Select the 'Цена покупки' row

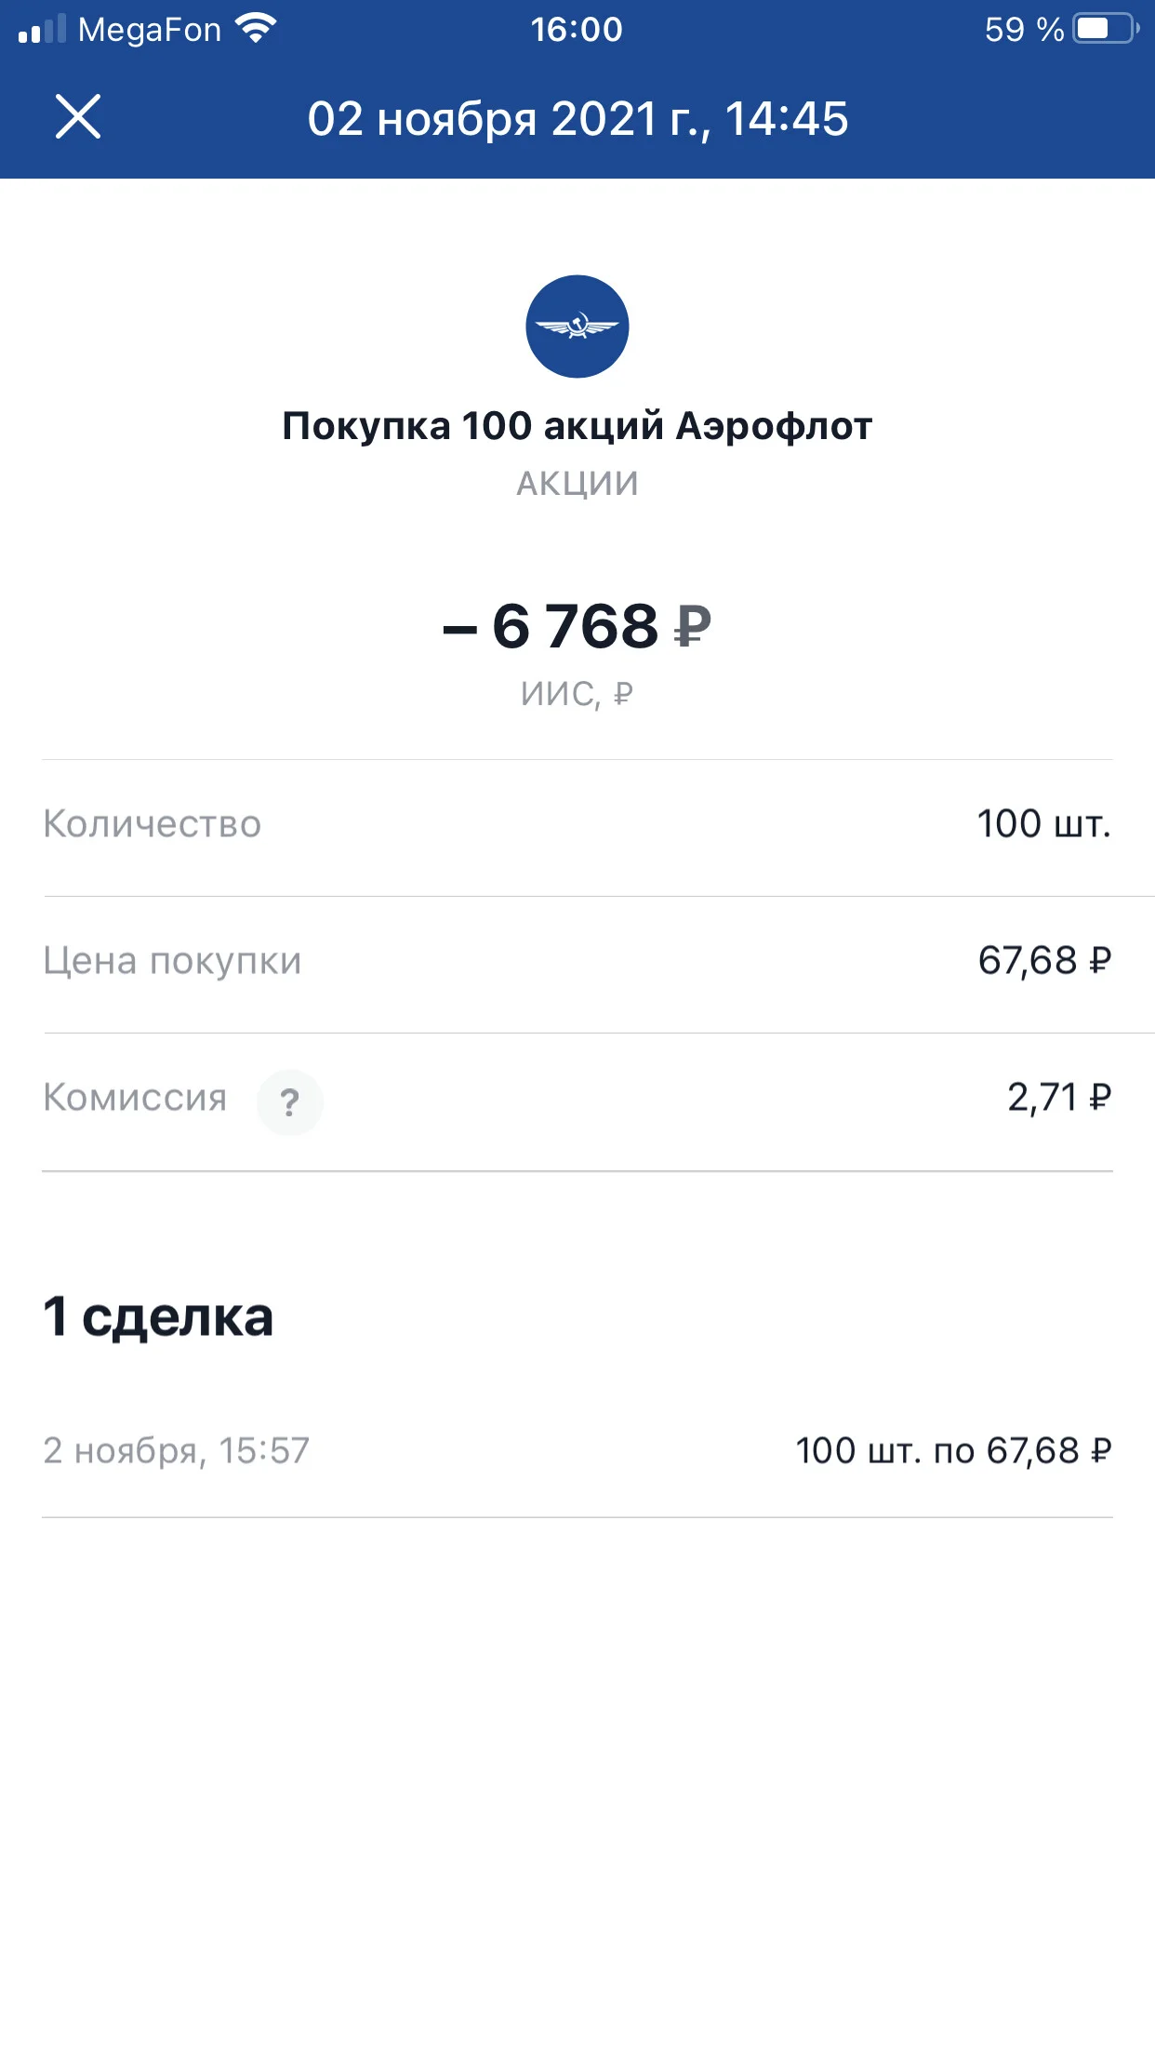coord(577,963)
